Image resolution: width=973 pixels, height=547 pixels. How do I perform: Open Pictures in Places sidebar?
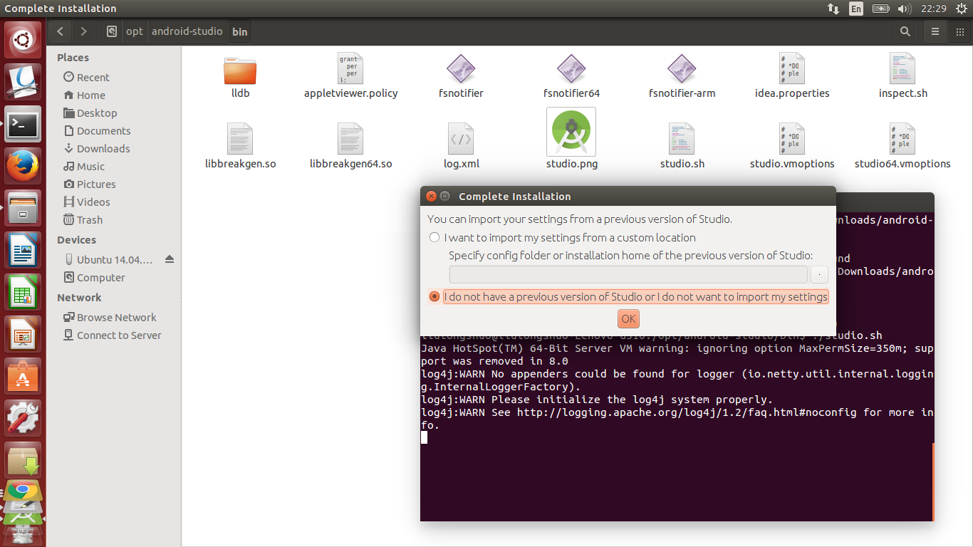[89, 184]
